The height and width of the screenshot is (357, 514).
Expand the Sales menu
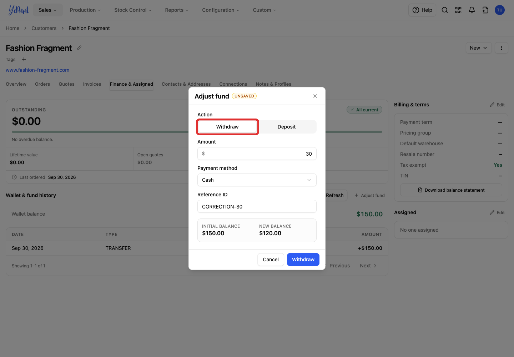tap(48, 10)
